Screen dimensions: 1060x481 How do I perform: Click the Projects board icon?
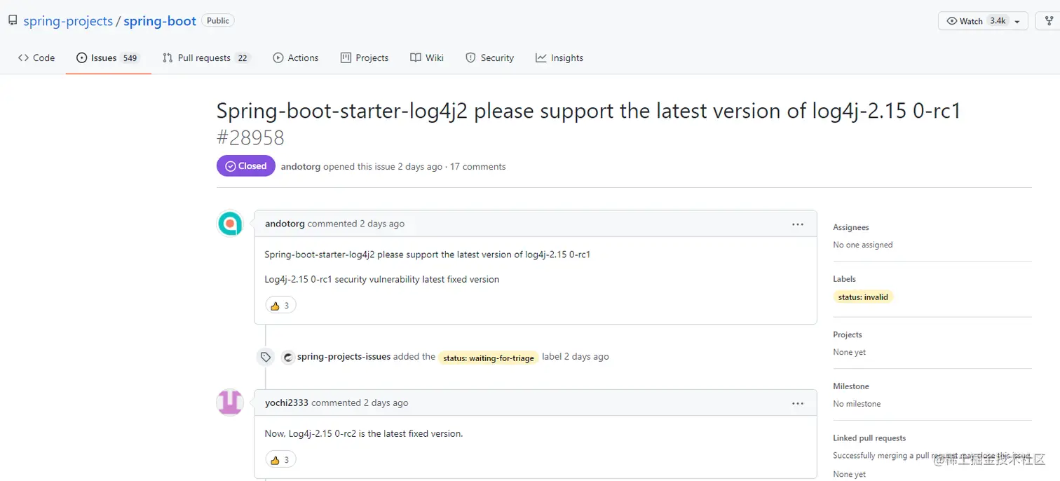click(x=345, y=57)
